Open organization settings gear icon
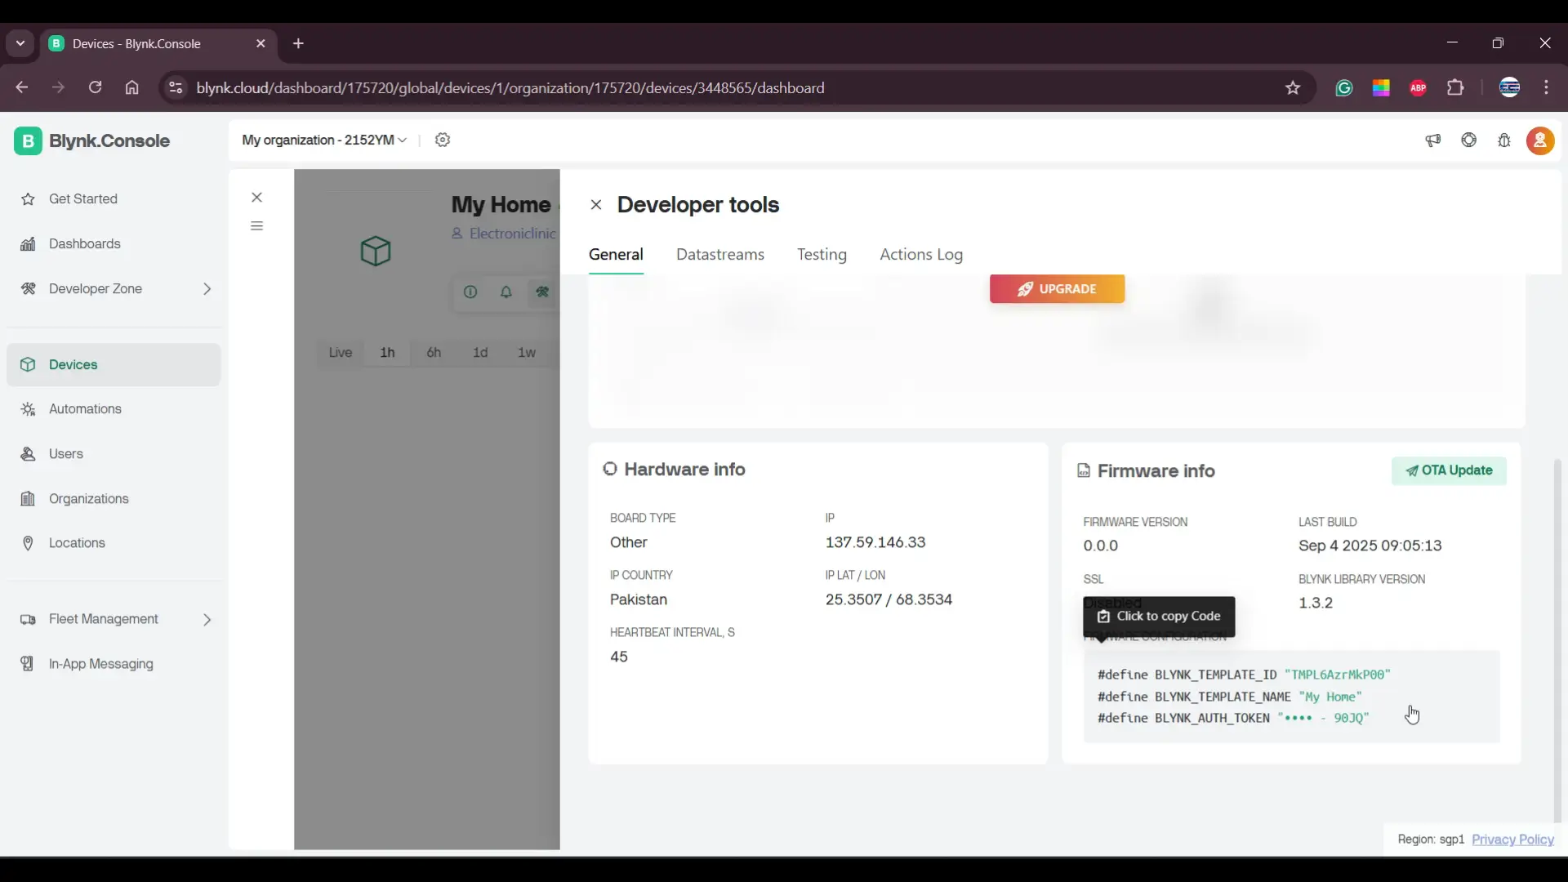 443,140
